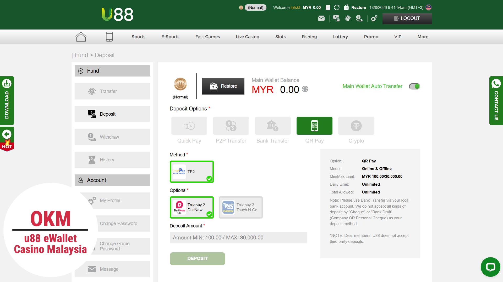The height and width of the screenshot is (282, 503).
Task: Click the username lofskf in header
Action: (295, 8)
